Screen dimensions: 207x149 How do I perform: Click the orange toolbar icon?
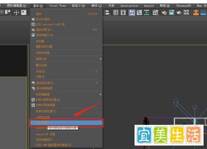click(x=196, y=12)
